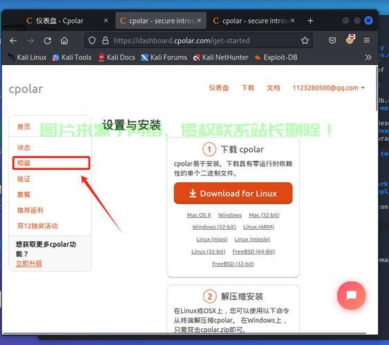Open the Pocket save icon
This screenshot has height=345, width=389.
(x=332, y=40)
